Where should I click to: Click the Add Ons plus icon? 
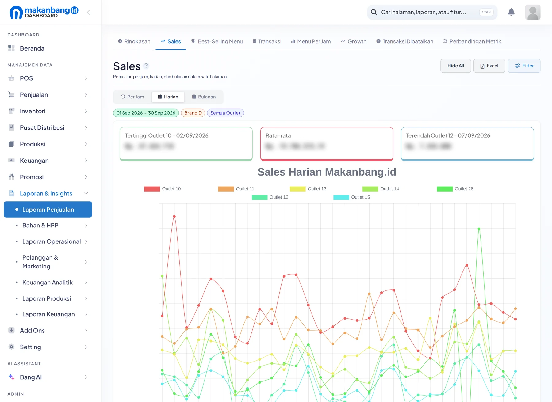click(11, 330)
